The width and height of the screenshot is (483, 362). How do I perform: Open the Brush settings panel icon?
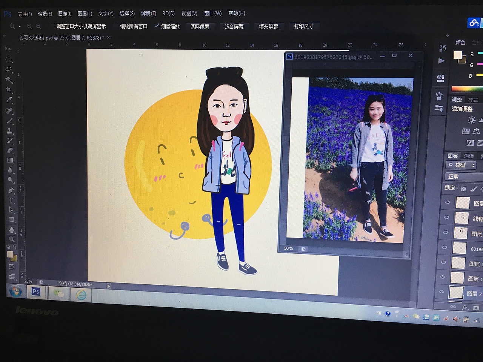pos(438,108)
